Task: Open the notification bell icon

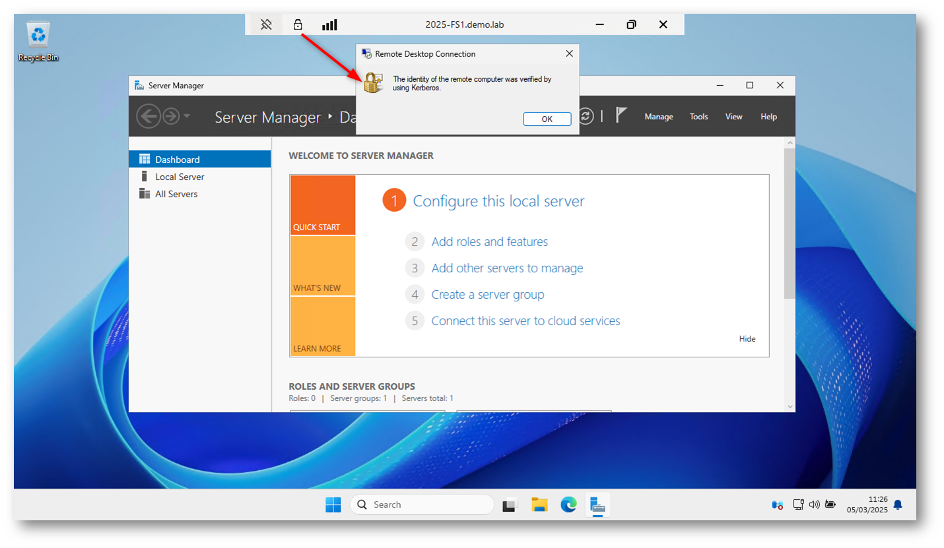Action: coord(898,504)
